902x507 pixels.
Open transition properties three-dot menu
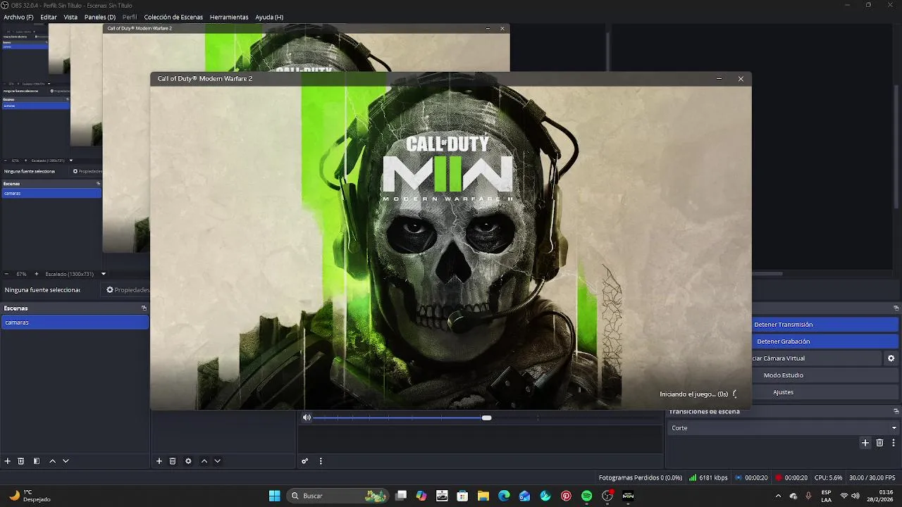(x=894, y=443)
